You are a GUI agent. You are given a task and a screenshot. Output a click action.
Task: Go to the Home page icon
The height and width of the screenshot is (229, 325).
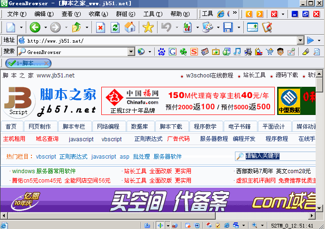coord(130,27)
